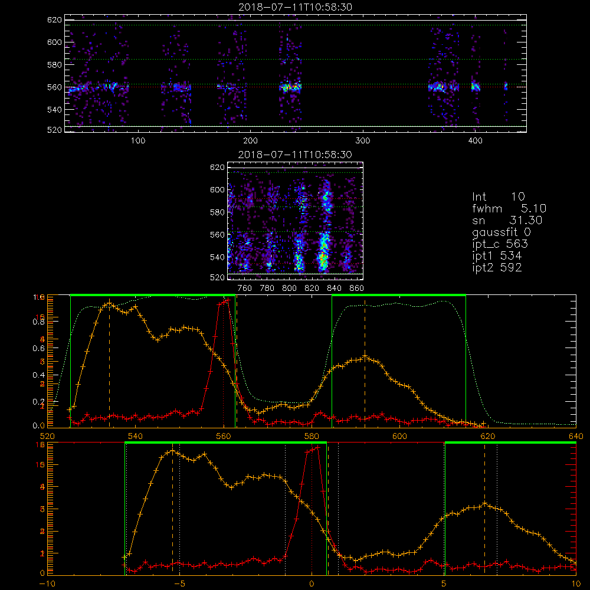Click the x-axis label 100 on top spectrogram
The height and width of the screenshot is (590, 590).
click(138, 141)
